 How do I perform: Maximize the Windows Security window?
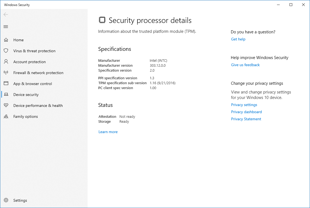point(291,5)
